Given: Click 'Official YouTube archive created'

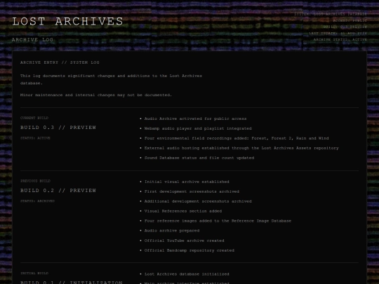Looking at the screenshot, I should (184, 241).
